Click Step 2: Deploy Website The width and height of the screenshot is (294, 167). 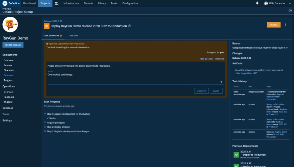pos(57,127)
